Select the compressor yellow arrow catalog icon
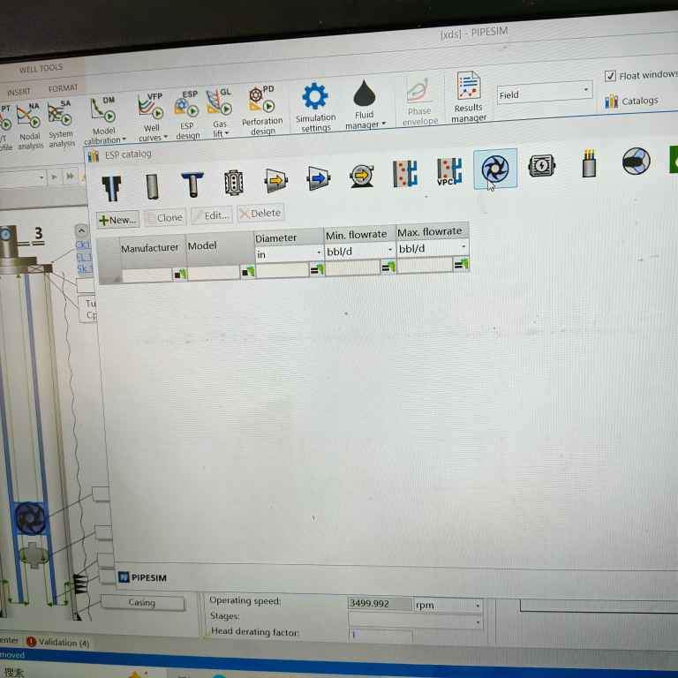 tap(275, 179)
